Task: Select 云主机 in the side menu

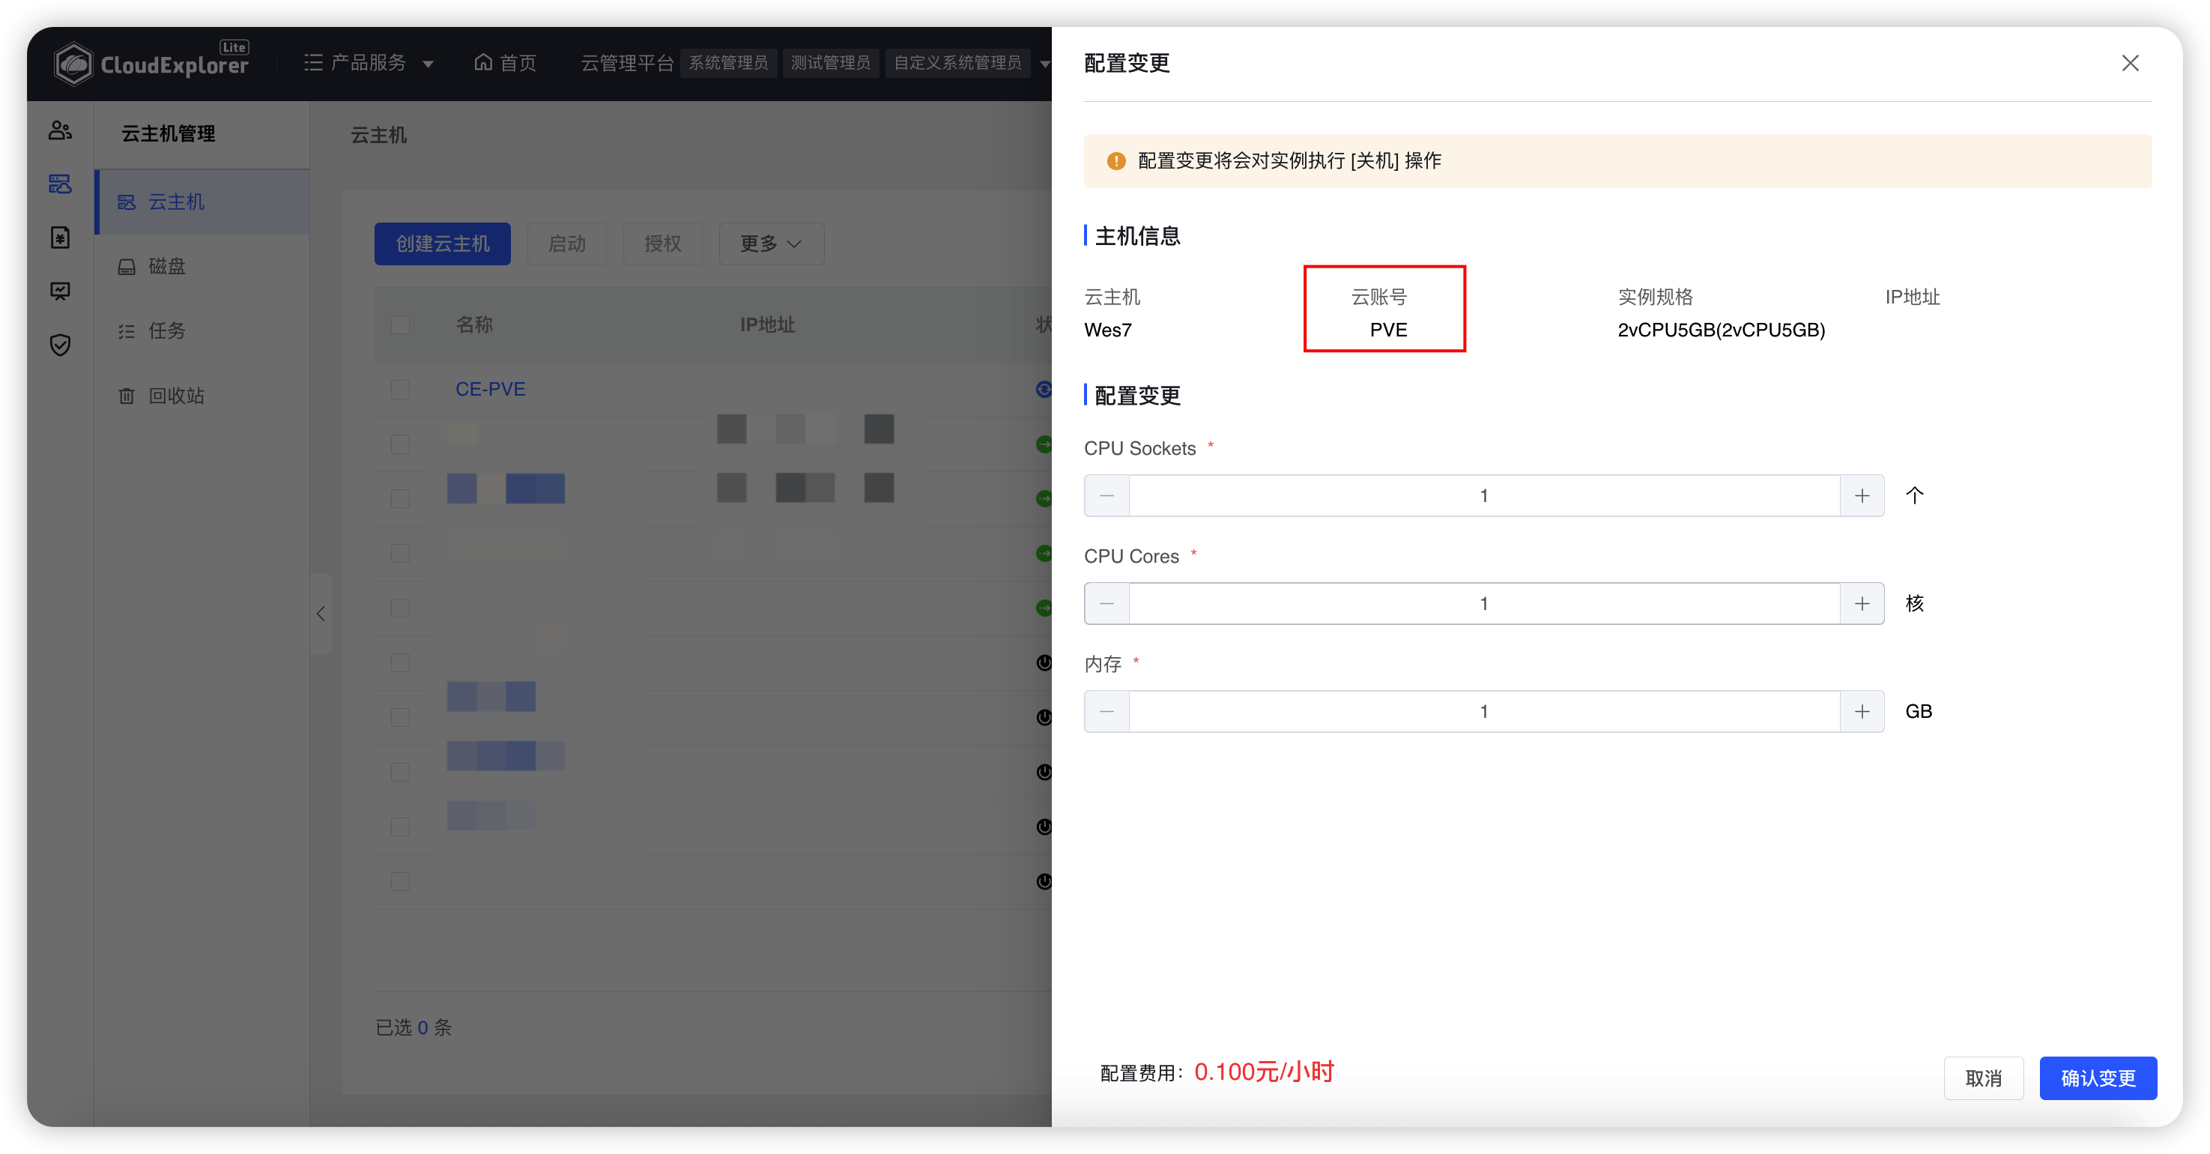Action: point(202,202)
